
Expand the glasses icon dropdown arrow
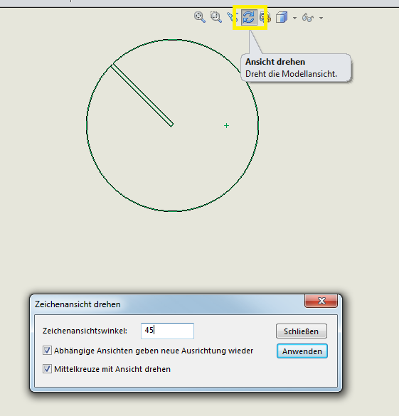pos(321,18)
